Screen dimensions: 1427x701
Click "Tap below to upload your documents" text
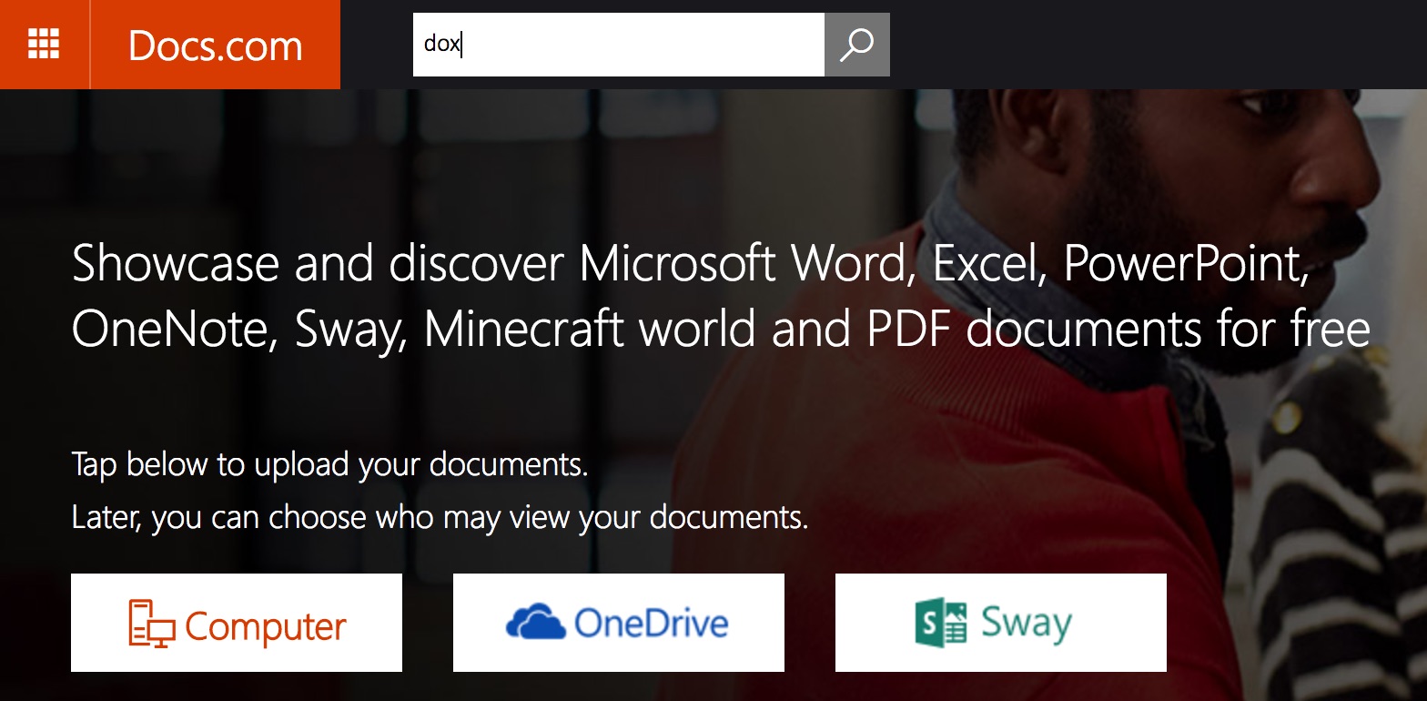[x=329, y=464]
